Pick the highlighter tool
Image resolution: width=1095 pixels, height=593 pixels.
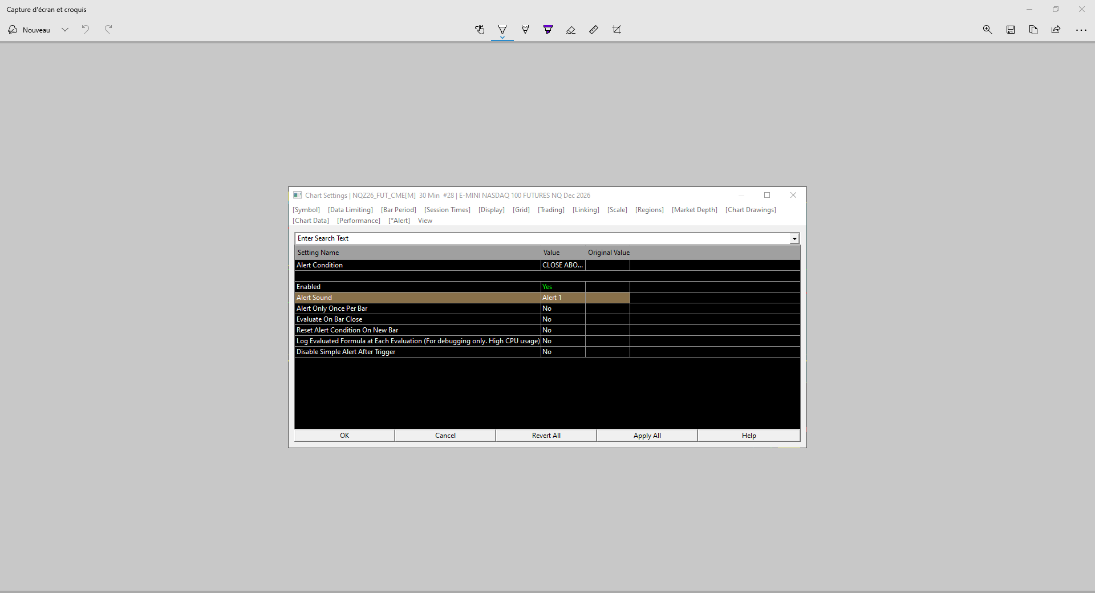tap(548, 30)
